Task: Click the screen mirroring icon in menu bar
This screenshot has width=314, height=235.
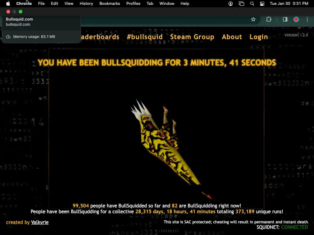Action: pyautogui.click(x=242, y=4)
